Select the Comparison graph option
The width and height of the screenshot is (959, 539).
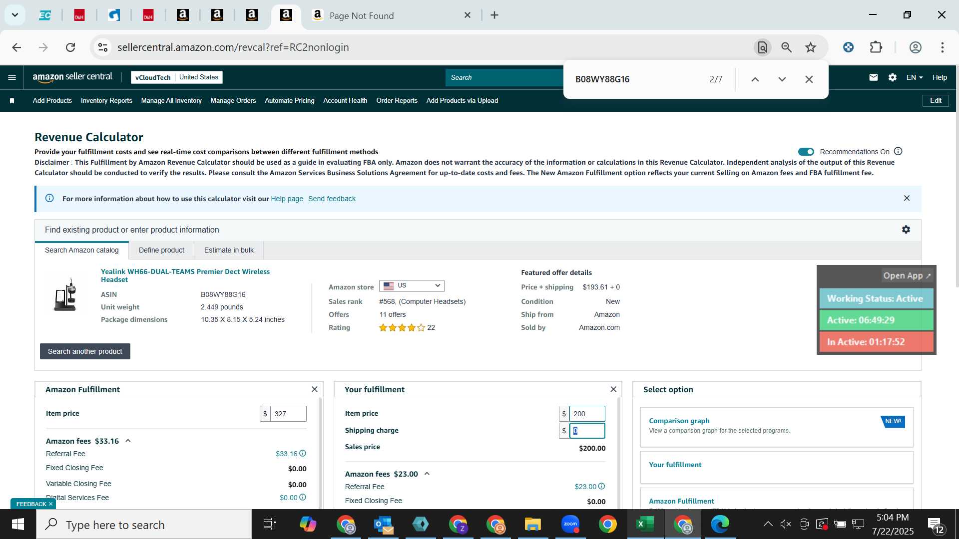(x=777, y=427)
